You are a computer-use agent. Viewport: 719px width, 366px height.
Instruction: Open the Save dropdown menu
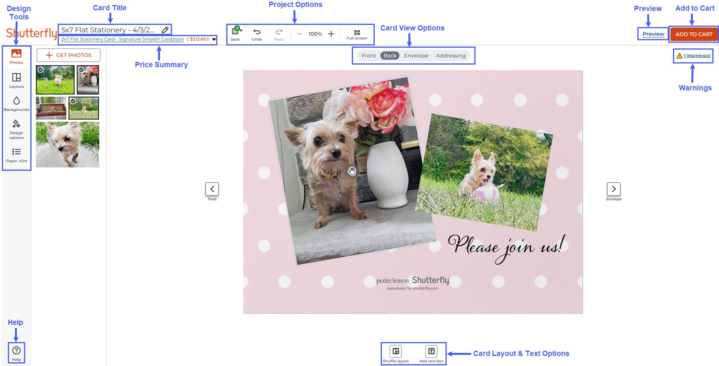tap(242, 30)
